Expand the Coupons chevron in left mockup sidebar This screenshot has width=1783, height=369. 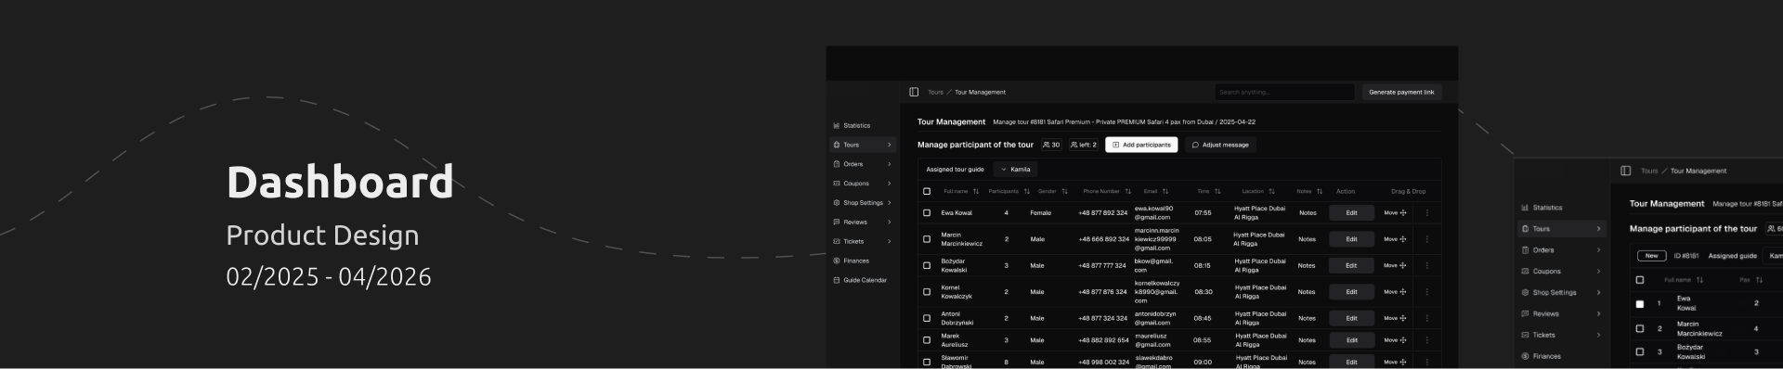(x=889, y=184)
